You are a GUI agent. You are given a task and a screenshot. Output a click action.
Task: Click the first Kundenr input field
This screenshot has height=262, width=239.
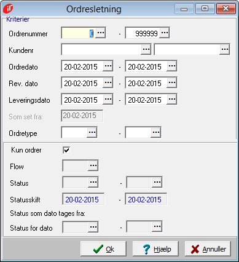(x=101, y=49)
